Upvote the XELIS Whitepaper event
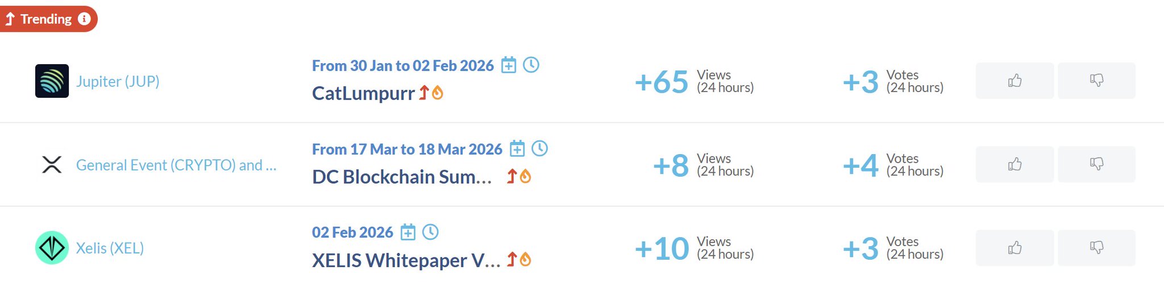This screenshot has width=1164, height=295. [x=1015, y=248]
